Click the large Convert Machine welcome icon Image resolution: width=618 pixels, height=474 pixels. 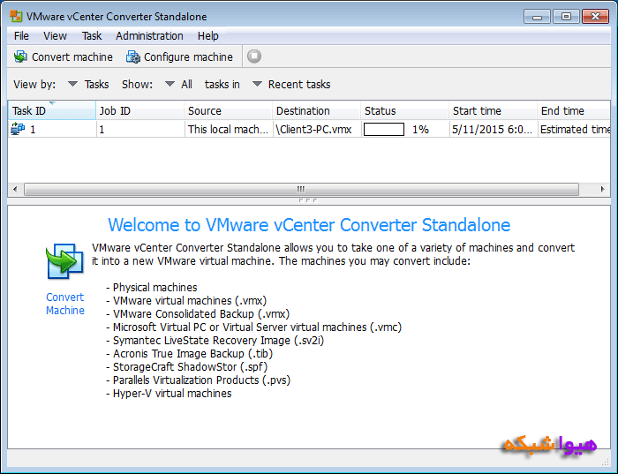click(x=65, y=261)
